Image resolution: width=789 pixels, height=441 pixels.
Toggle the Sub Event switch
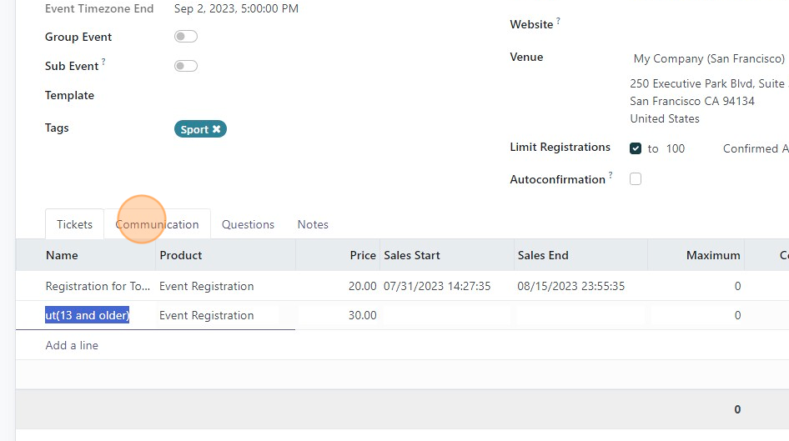point(186,66)
